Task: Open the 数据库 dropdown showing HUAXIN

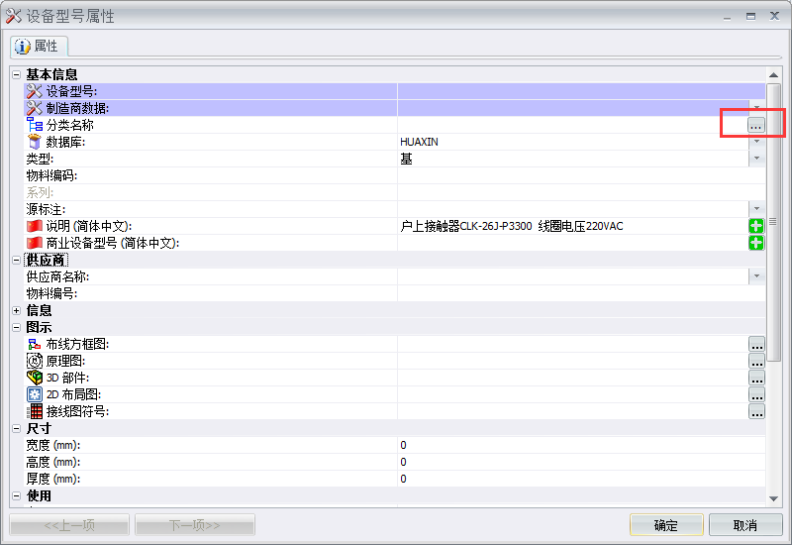Action: pyautogui.click(x=756, y=142)
